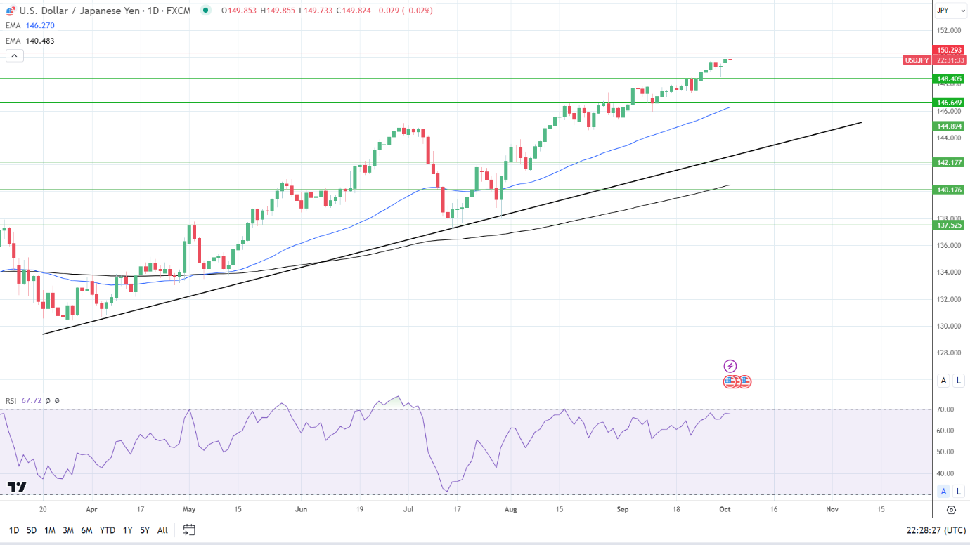Set time range to 1D
Viewport: 970px width, 545px height.
[x=13, y=530]
